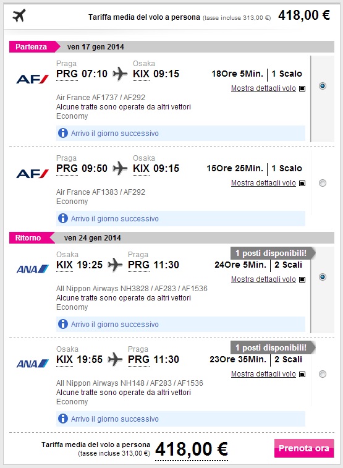Click the Prenota ora button

(x=304, y=448)
